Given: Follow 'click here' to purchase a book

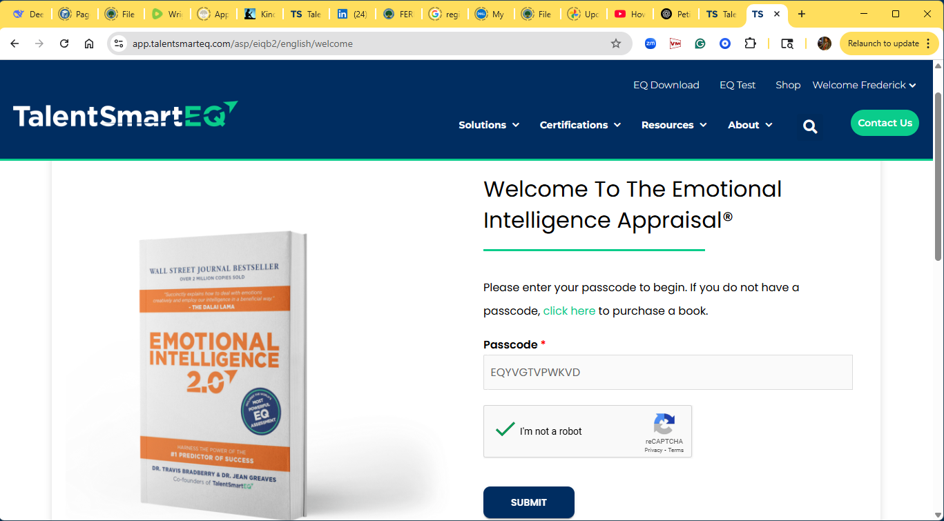Looking at the screenshot, I should (569, 311).
